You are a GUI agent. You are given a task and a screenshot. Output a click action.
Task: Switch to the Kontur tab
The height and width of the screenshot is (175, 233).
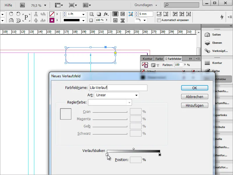[147, 59]
